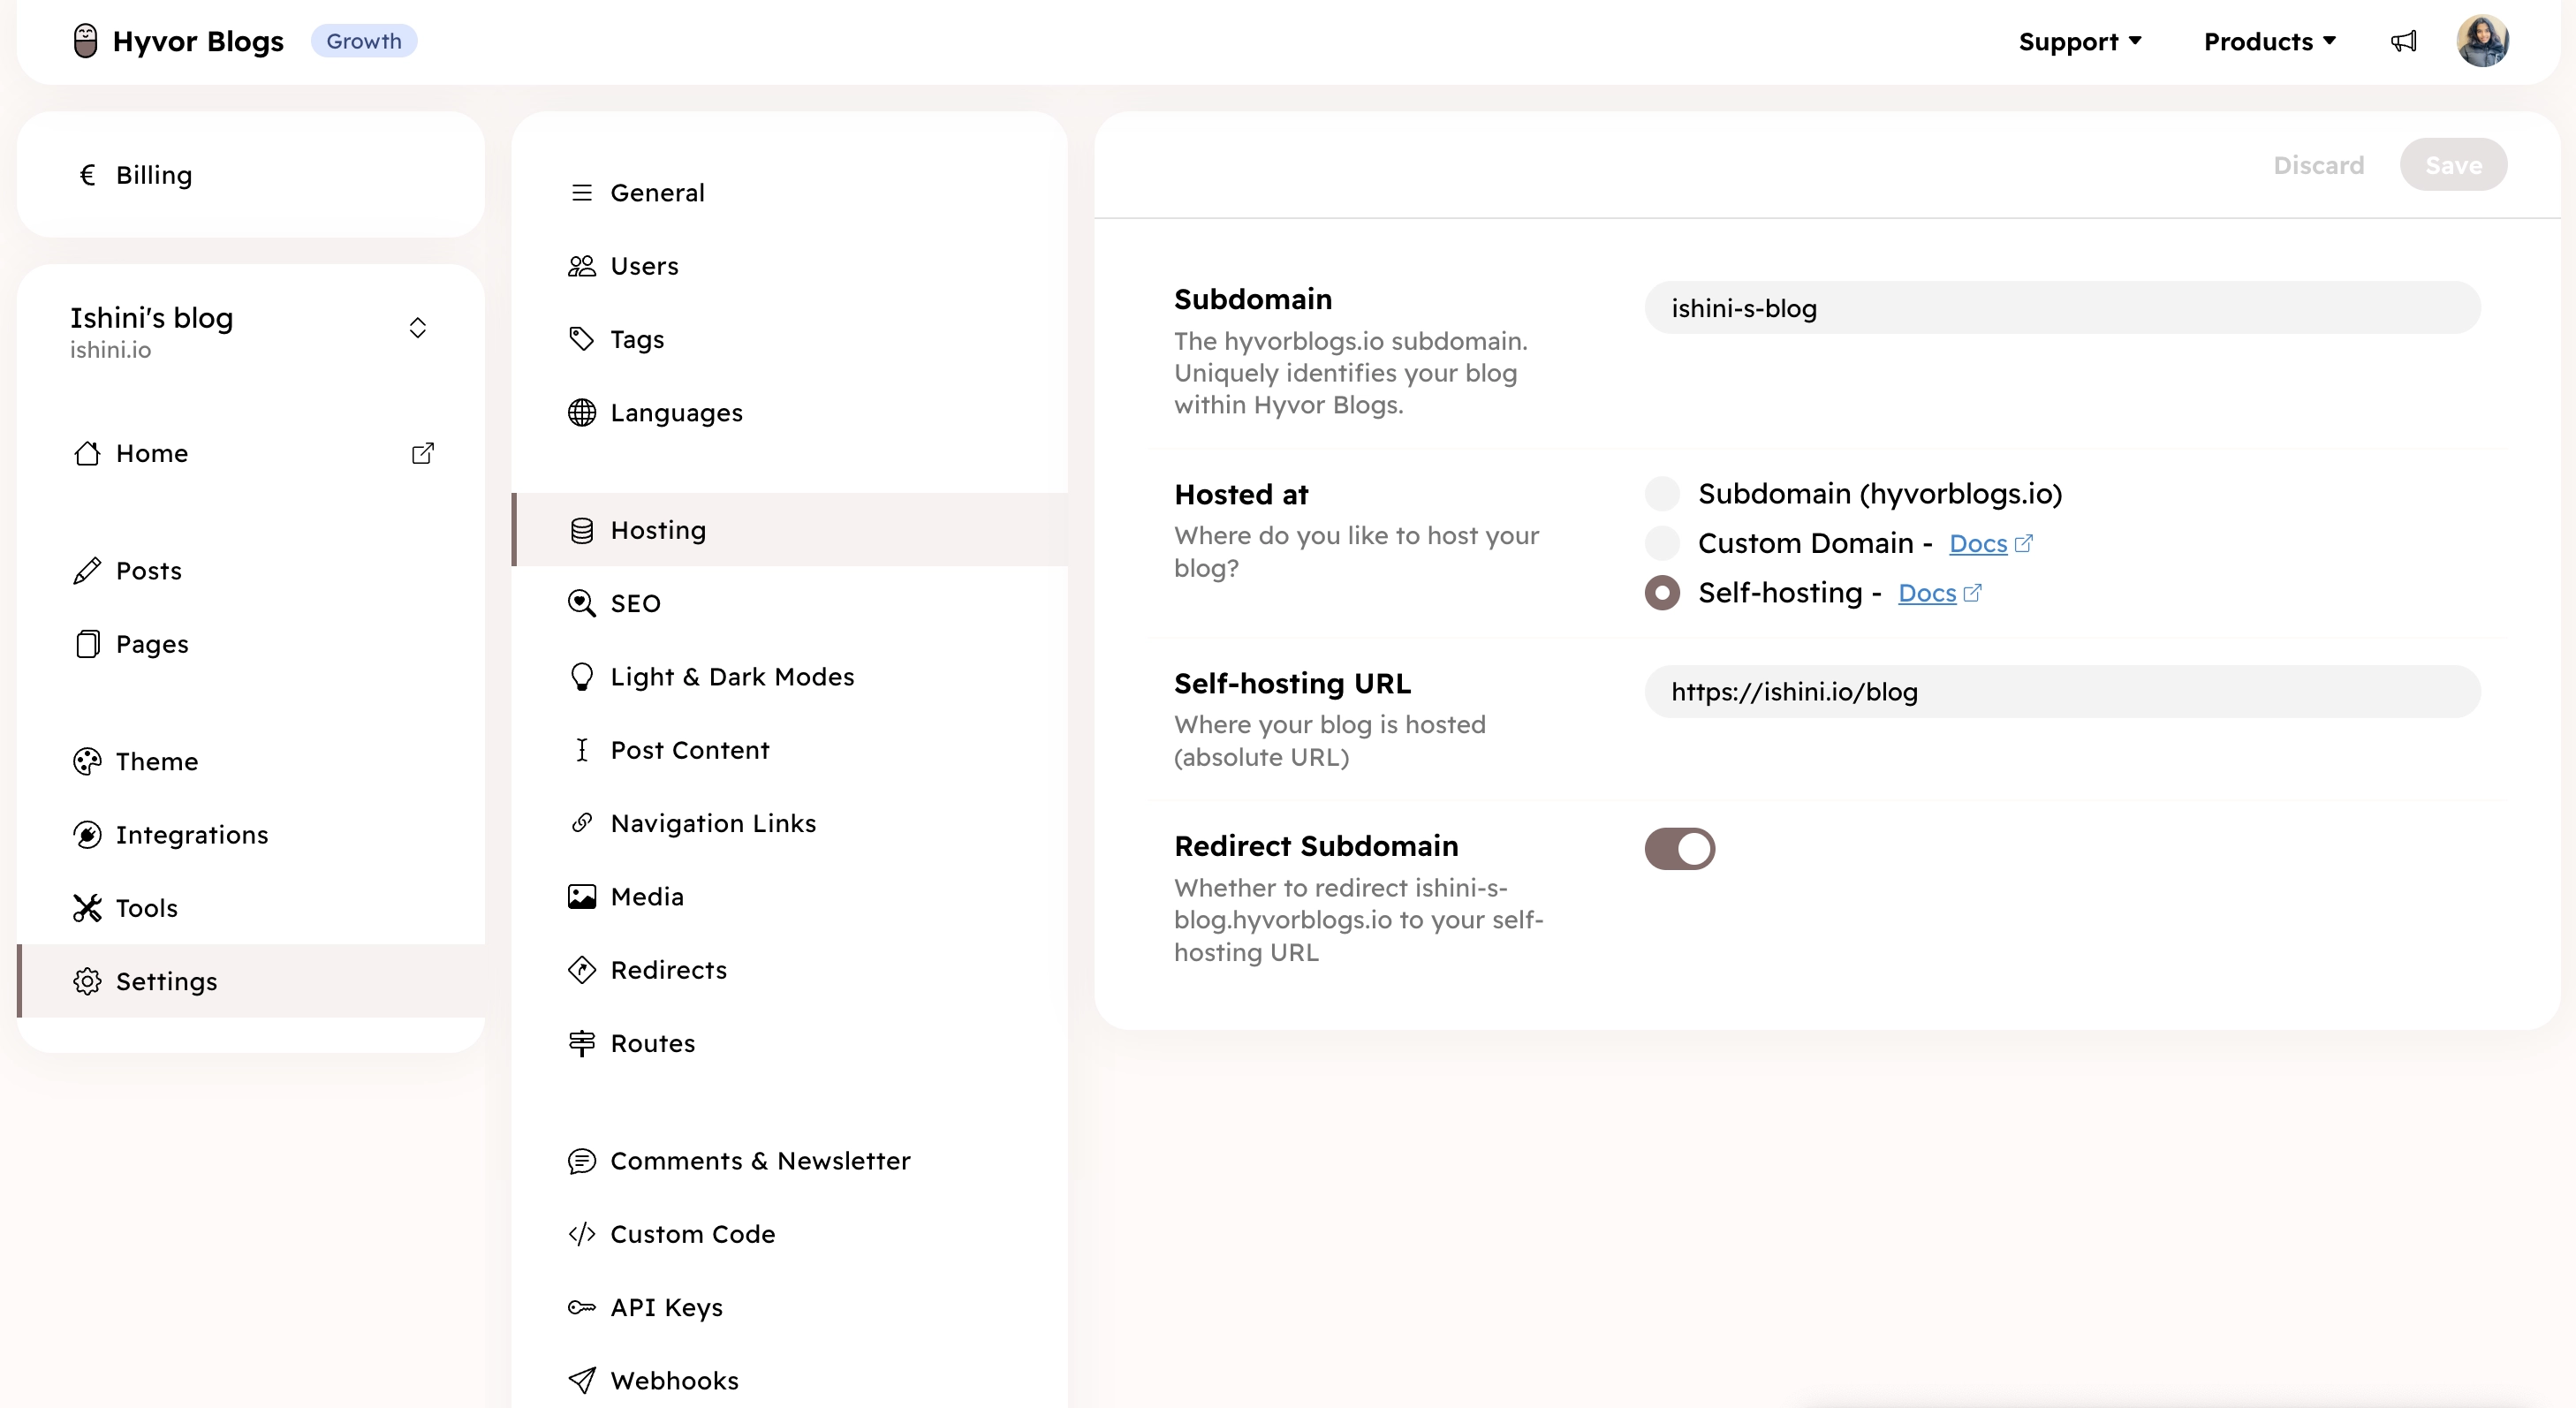Select the Self-hosting radio option
The image size is (2576, 1408).
click(x=1662, y=592)
